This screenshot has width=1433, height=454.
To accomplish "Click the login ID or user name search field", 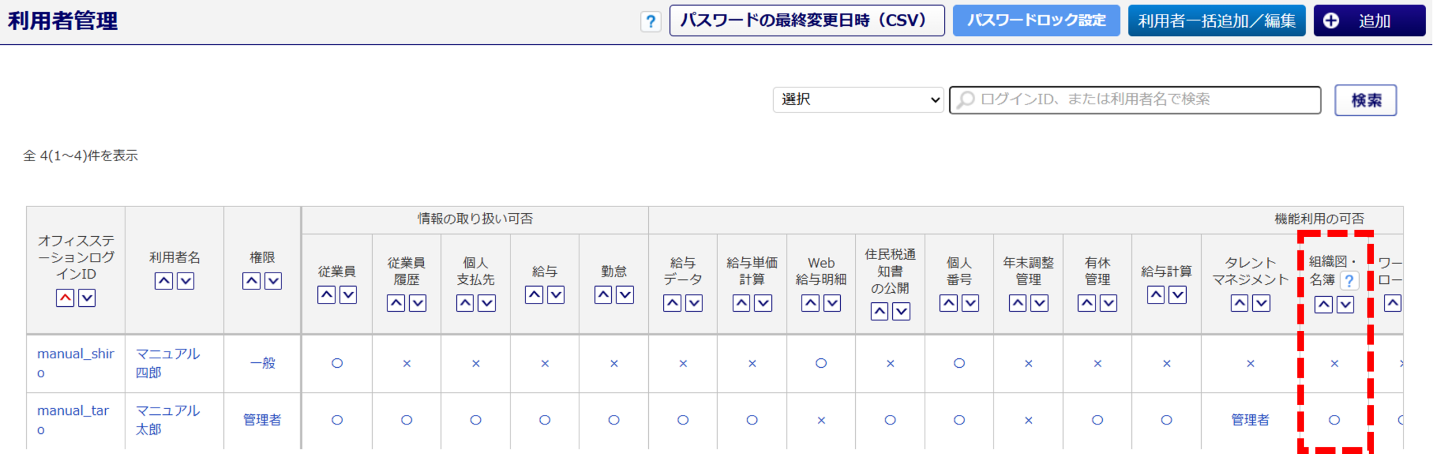I will point(1135,100).
